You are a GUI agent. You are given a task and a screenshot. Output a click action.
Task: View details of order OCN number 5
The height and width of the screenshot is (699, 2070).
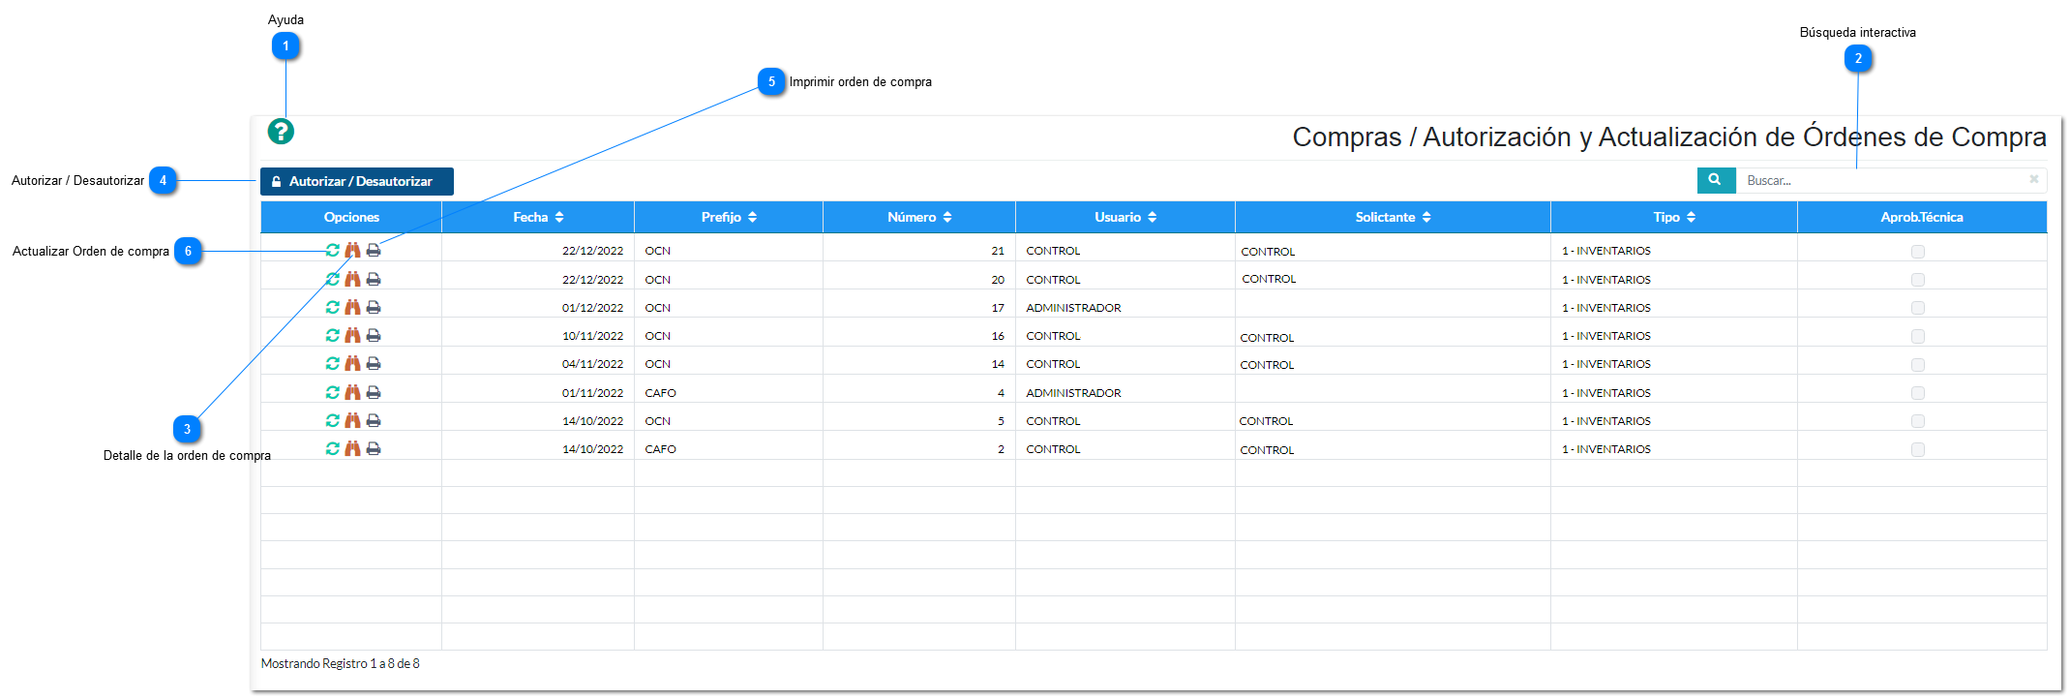point(352,420)
